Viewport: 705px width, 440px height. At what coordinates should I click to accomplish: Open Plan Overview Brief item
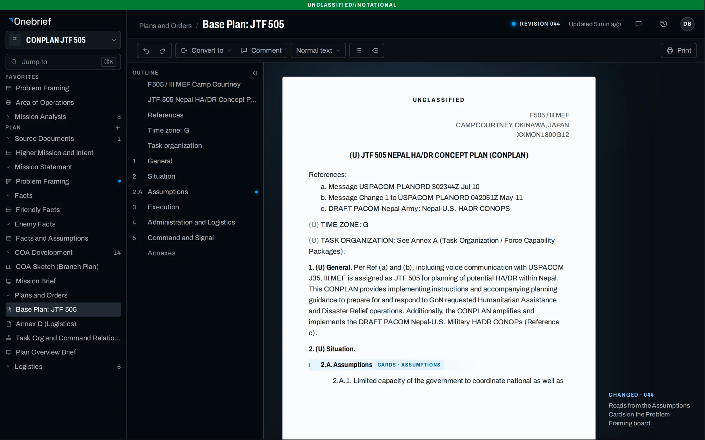(x=63, y=352)
